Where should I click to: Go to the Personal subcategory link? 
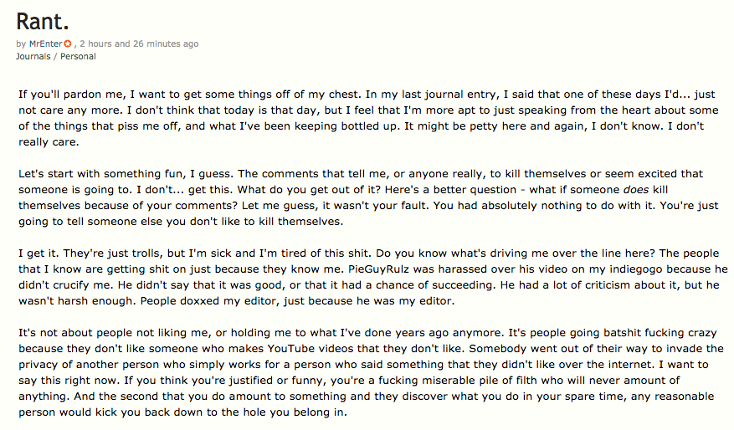78,56
